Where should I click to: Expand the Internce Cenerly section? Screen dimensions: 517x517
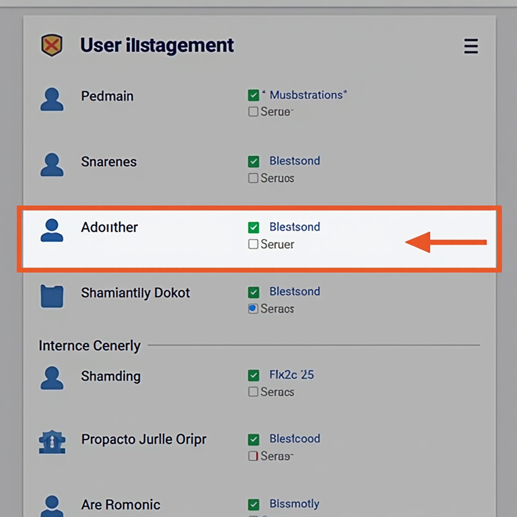click(x=89, y=345)
